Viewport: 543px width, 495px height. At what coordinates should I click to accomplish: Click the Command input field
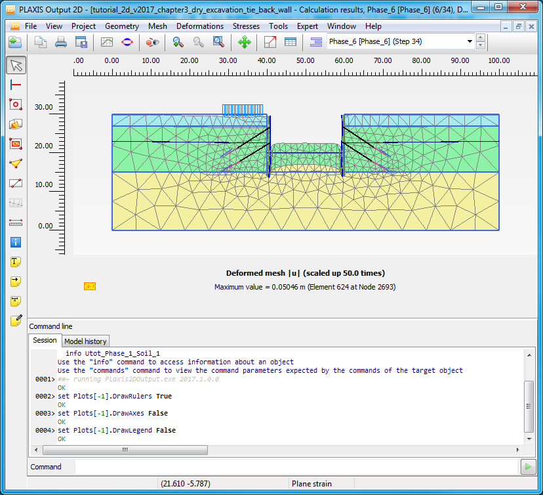pos(295,467)
